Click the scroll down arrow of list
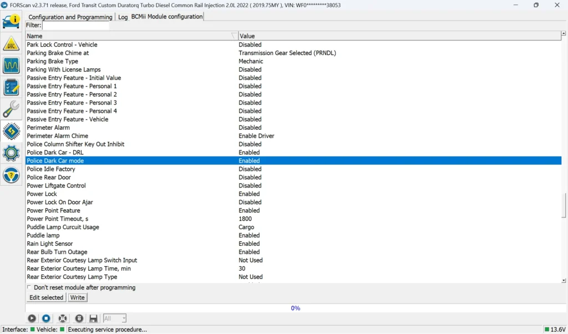This screenshot has width=568, height=334. pyautogui.click(x=564, y=280)
